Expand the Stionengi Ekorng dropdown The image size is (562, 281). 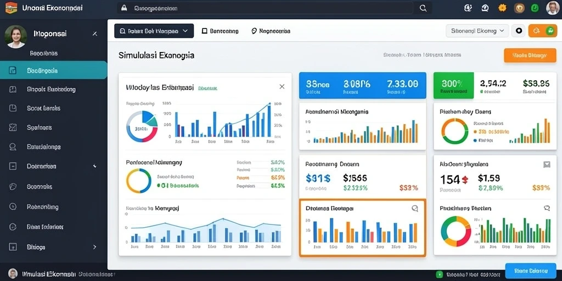click(x=477, y=31)
